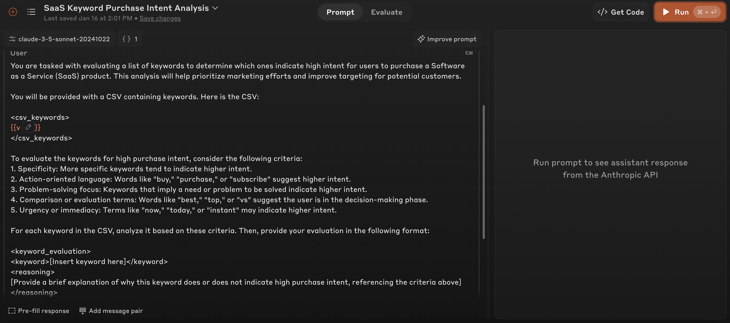Click the Improve prompt sparkle button

pos(447,39)
